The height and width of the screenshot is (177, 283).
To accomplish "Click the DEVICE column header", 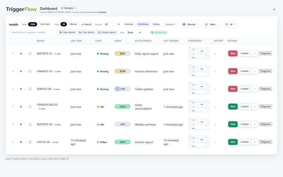I will pyautogui.click(x=40, y=41).
